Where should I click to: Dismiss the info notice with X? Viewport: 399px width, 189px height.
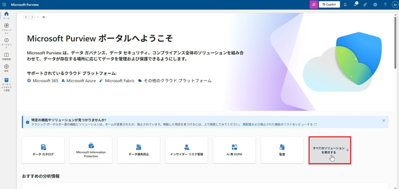click(383, 120)
